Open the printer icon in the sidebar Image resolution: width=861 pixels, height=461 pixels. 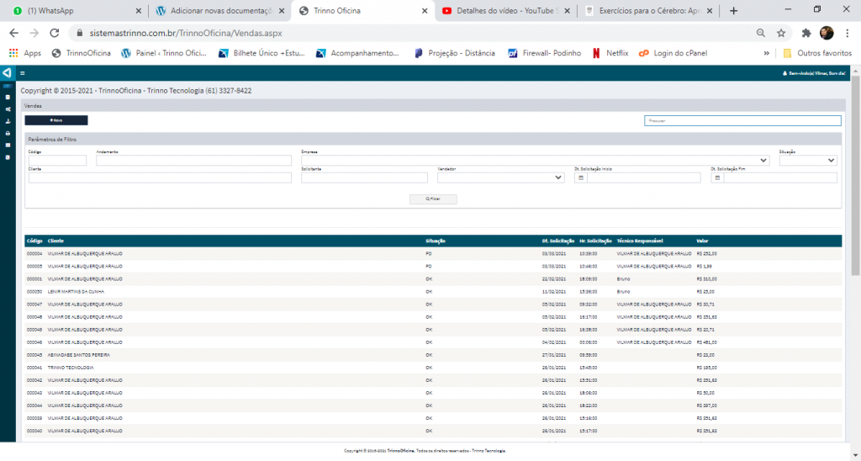[8, 133]
